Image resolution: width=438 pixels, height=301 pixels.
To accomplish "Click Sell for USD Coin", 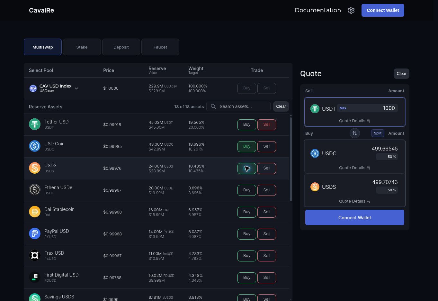I will [267, 146].
